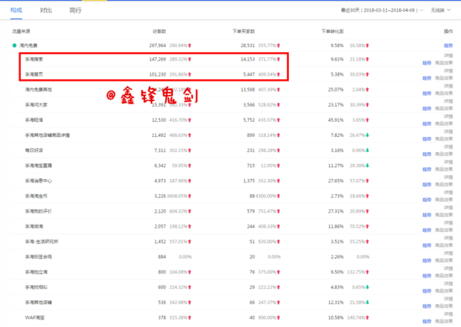Open 趋势 for the 147,269 visitors row
Viewport: 461px width, 327px height.
(427, 63)
